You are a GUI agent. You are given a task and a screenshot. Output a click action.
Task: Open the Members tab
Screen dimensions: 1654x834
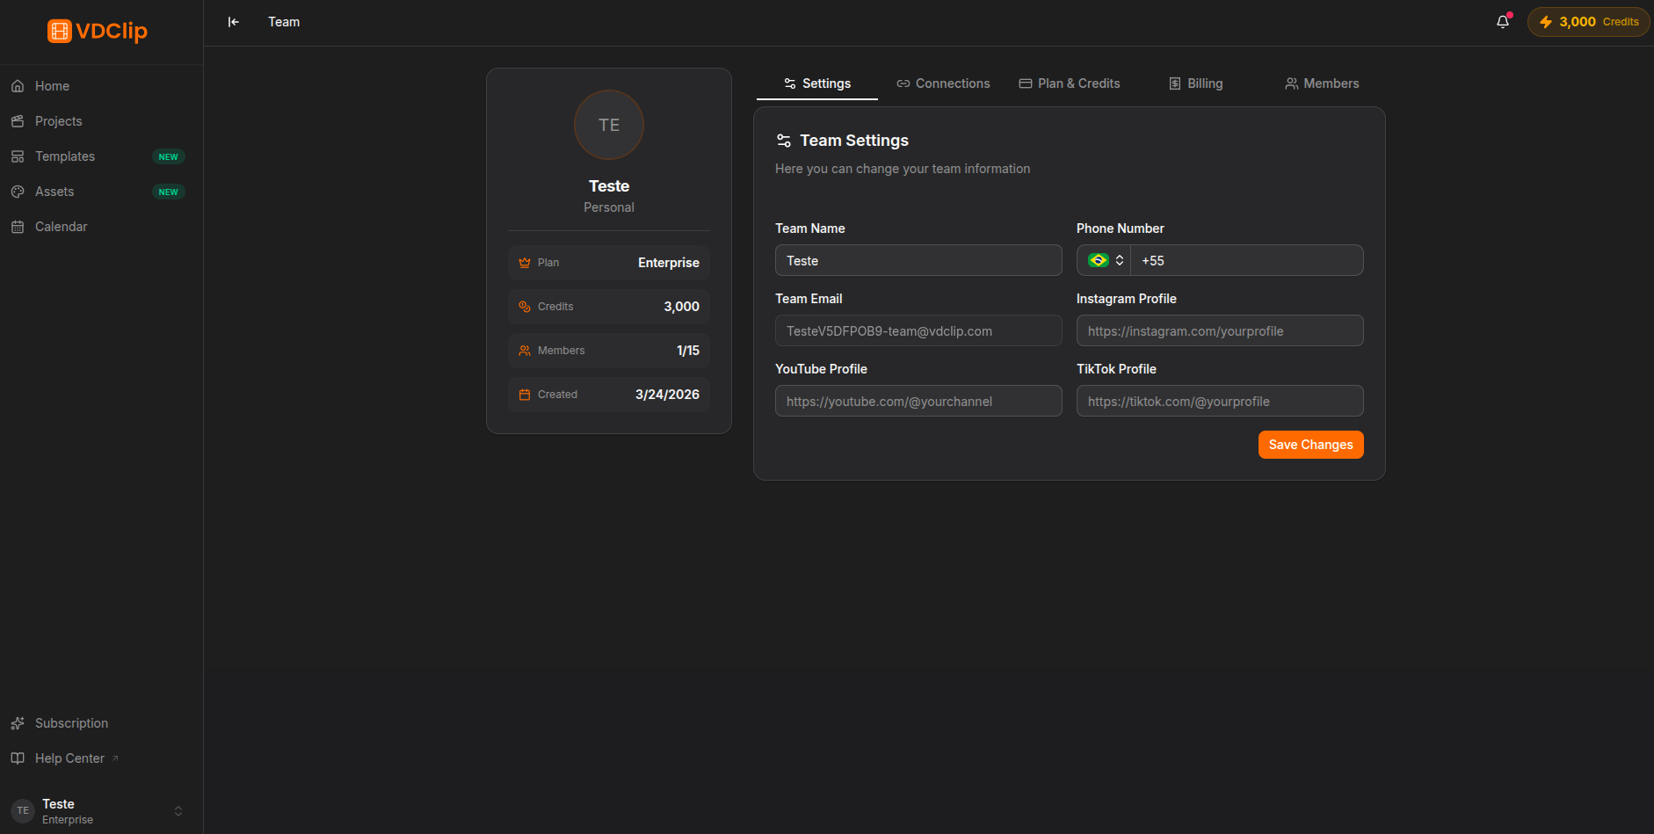[x=1322, y=83]
